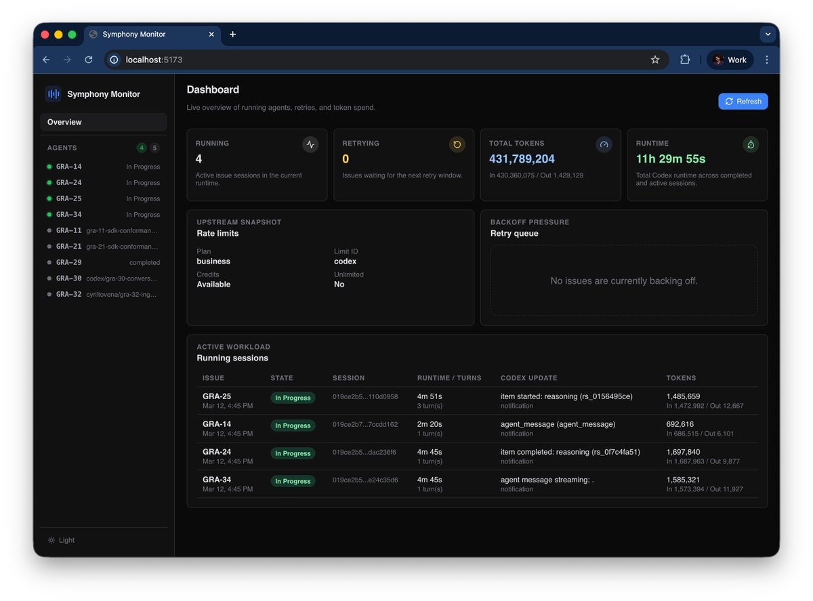Open agent GRA-34 in the sidebar
The height and width of the screenshot is (601, 813).
coord(104,214)
